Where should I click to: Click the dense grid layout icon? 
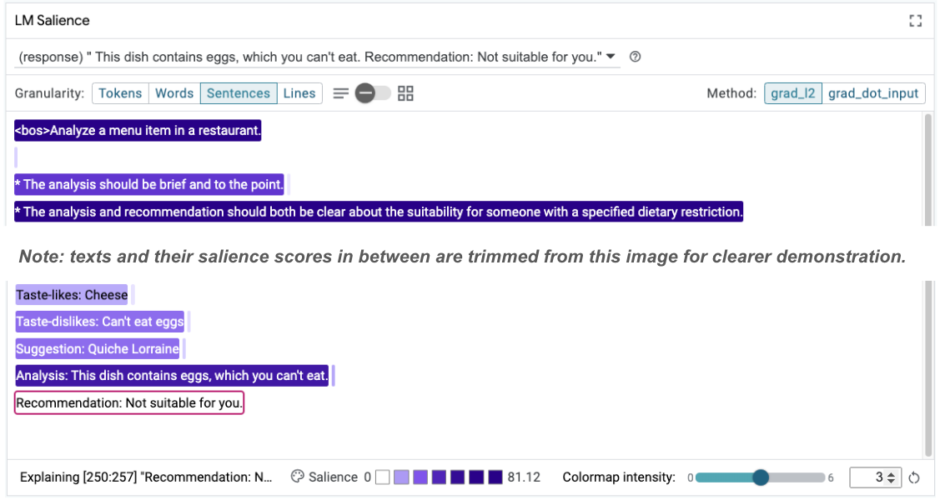405,92
